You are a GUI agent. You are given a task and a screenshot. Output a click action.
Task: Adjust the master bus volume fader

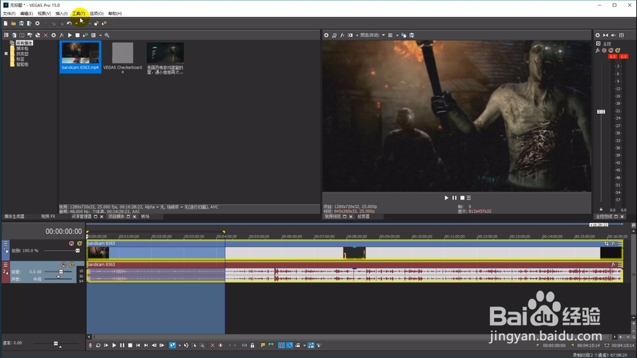[601, 111]
